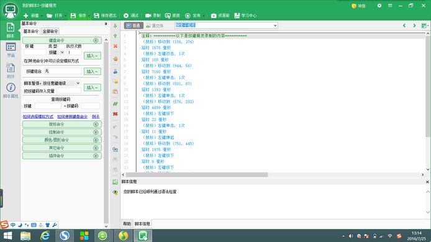Start debugging with 调试 button
Screen dimensions: 431x242
coord(131,16)
